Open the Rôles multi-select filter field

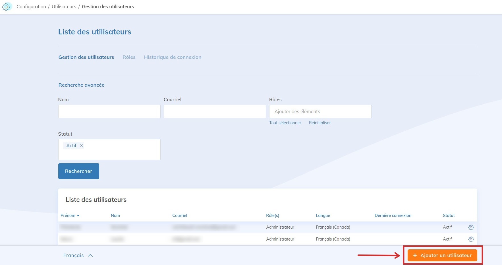point(320,111)
